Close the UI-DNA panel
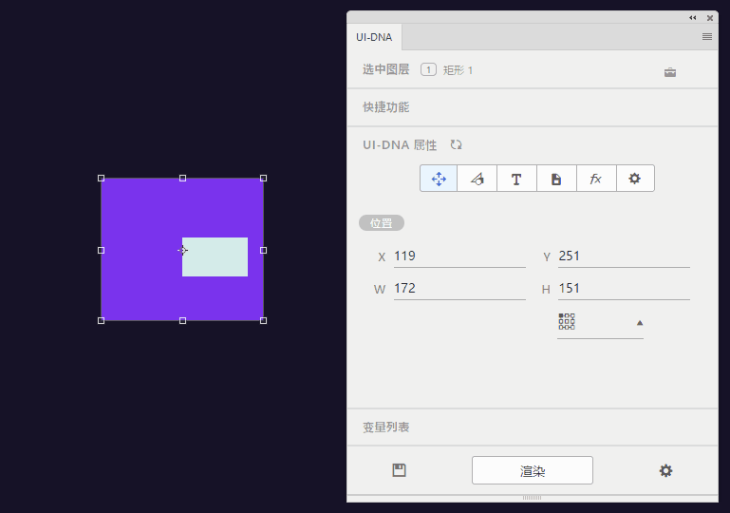730x513 pixels. (710, 18)
